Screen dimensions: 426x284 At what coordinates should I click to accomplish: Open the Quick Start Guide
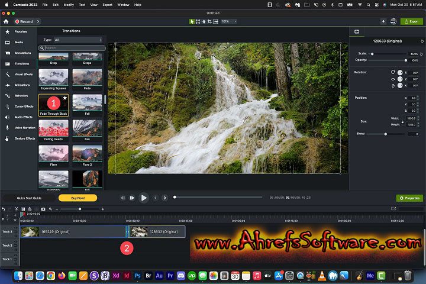29,198
